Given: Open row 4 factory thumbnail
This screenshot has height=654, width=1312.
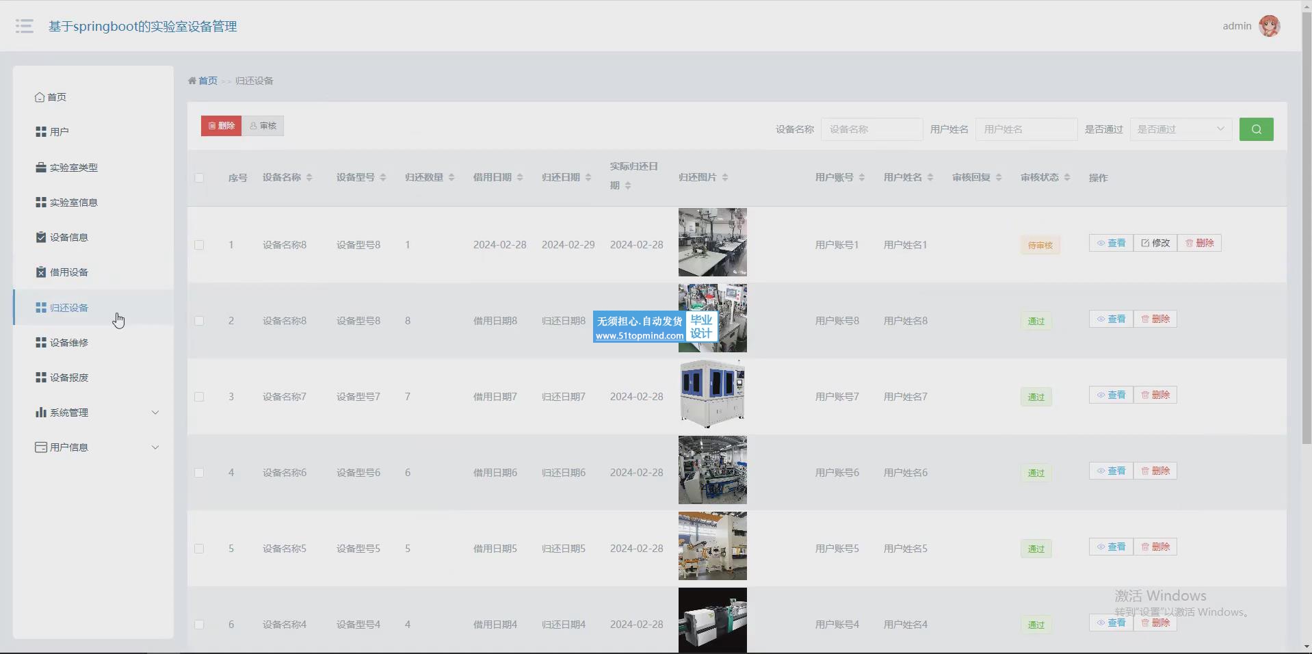Looking at the screenshot, I should [713, 470].
